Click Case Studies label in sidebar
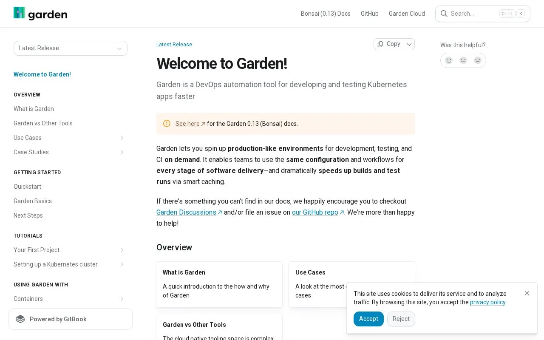This screenshot has width=544, height=340. click(31, 152)
